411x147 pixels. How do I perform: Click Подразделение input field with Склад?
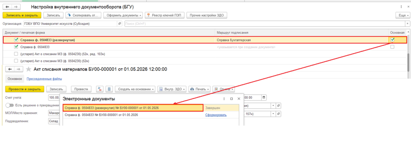(x=54, y=121)
